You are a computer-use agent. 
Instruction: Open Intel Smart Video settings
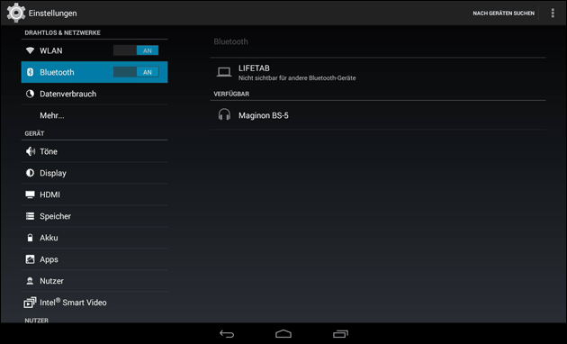pyautogui.click(x=94, y=303)
